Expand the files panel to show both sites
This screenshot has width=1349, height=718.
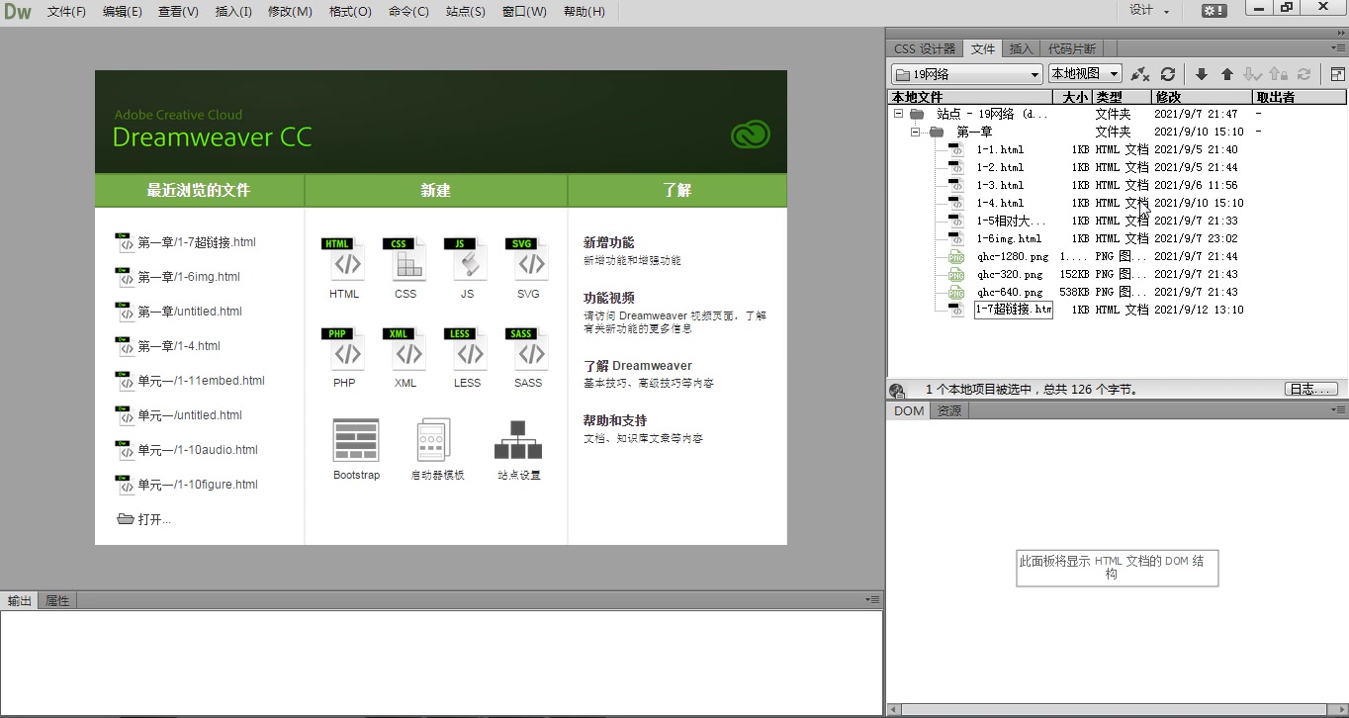pos(1337,74)
